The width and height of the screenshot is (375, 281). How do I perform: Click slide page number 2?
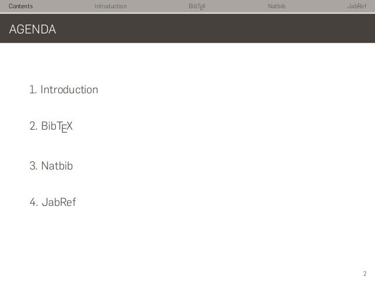[x=365, y=273]
